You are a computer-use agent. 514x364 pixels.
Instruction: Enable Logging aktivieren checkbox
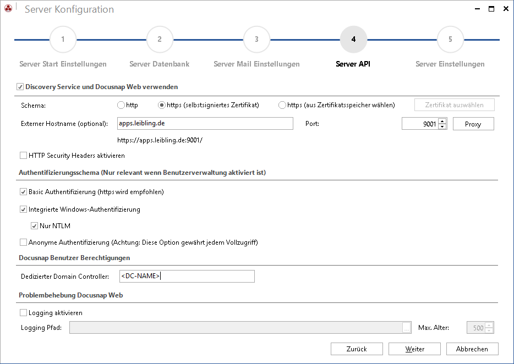point(23,312)
